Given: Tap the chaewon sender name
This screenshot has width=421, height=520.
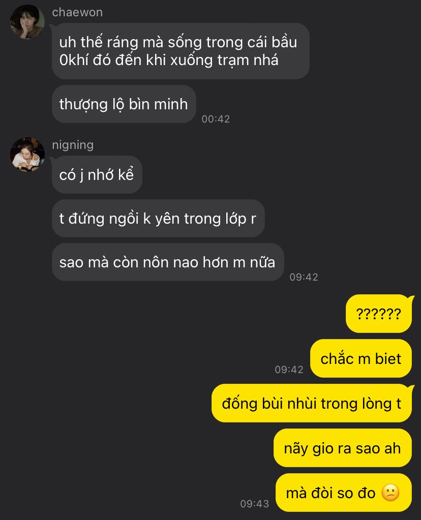Looking at the screenshot, I should 77,12.
